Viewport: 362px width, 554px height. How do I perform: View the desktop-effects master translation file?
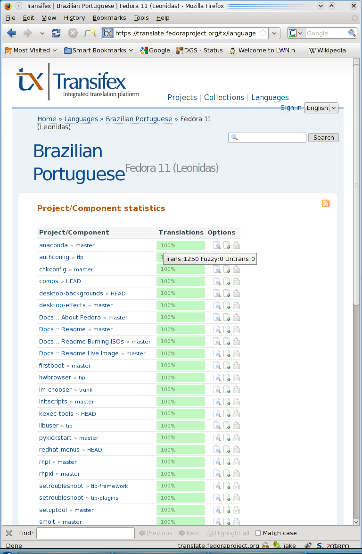point(217,305)
